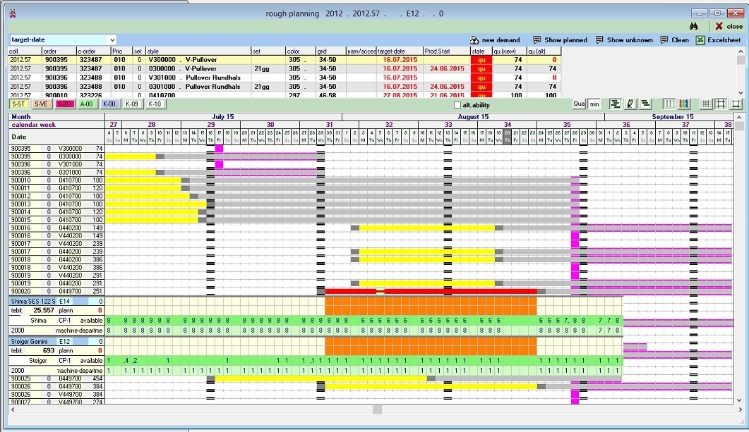The width and height of the screenshot is (749, 432).
Task: Select the S-ST filter tab
Action: 18,104
